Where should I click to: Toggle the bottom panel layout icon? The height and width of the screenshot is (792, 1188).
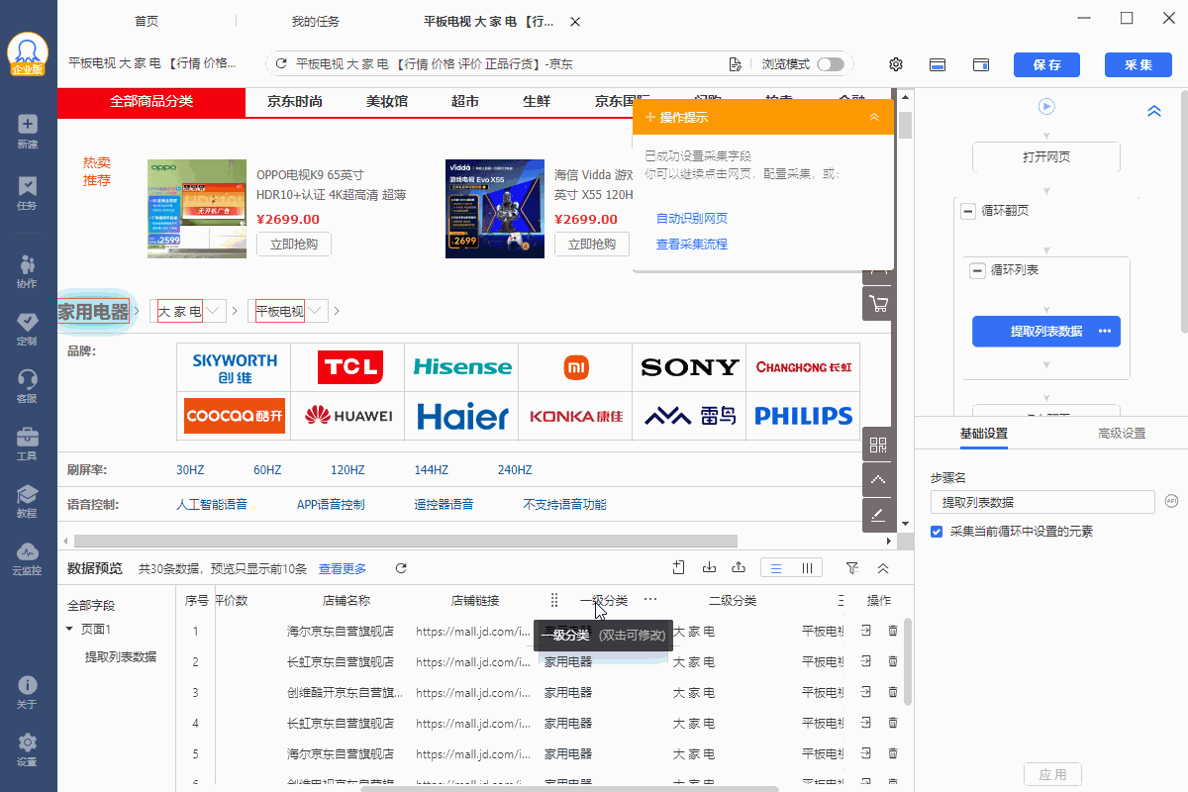(x=938, y=64)
